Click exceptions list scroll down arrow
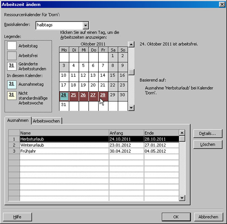Screen dimensions: 227x224 [x=182, y=198]
